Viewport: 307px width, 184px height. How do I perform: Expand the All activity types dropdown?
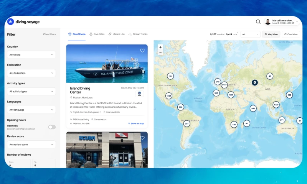(x=31, y=91)
